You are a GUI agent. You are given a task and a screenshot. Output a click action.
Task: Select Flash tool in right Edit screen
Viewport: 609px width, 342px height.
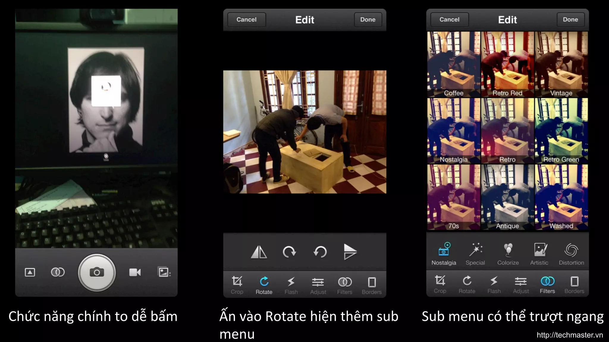pos(494,284)
